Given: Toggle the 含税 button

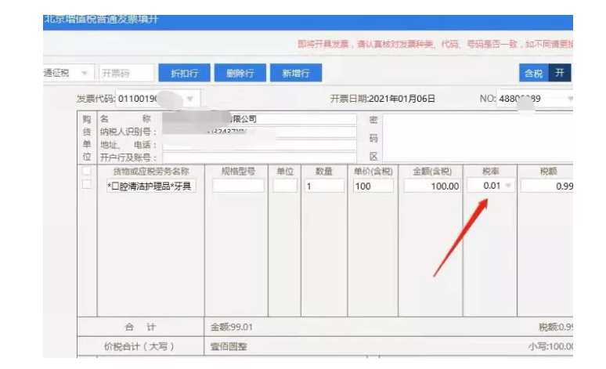Looking at the screenshot, I should (x=533, y=73).
